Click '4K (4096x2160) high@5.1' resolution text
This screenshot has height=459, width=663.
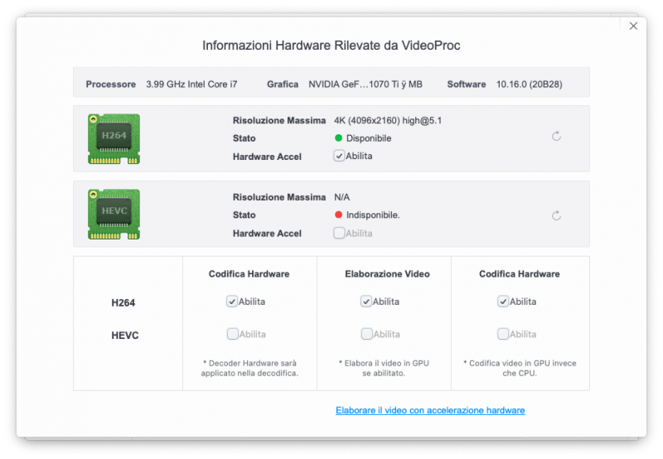click(x=388, y=120)
